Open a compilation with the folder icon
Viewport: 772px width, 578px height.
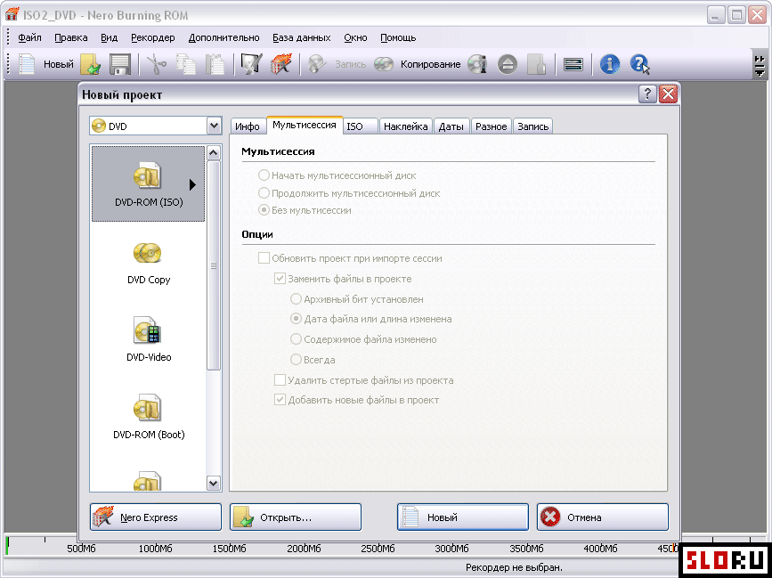pyautogui.click(x=91, y=64)
